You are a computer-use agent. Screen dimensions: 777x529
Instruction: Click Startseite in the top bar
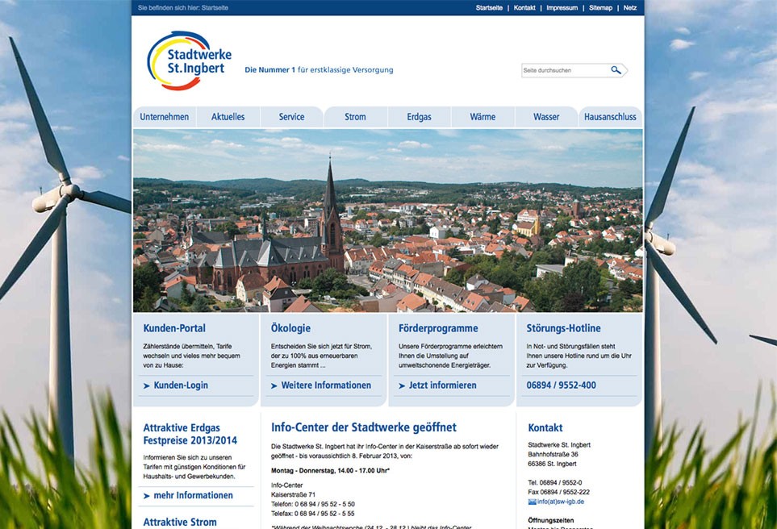point(489,8)
